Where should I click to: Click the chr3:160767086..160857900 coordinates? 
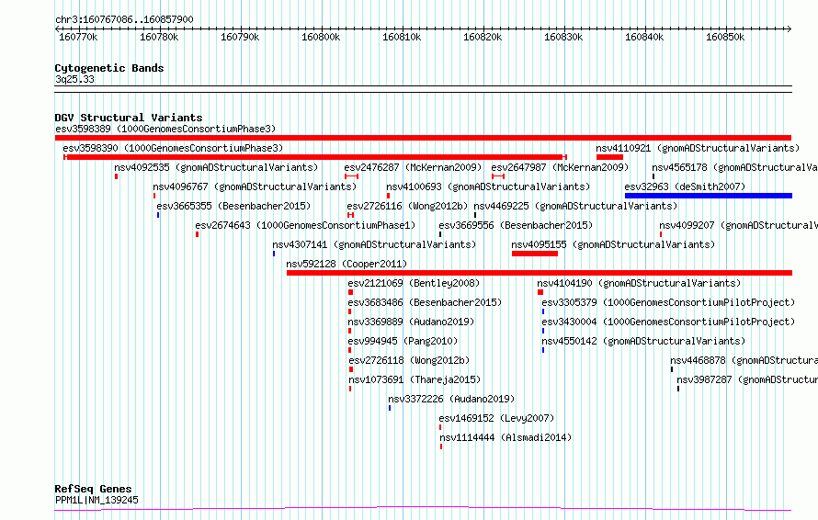click(x=124, y=19)
